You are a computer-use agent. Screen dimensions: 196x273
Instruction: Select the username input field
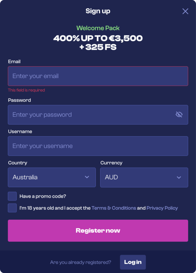tap(98, 146)
